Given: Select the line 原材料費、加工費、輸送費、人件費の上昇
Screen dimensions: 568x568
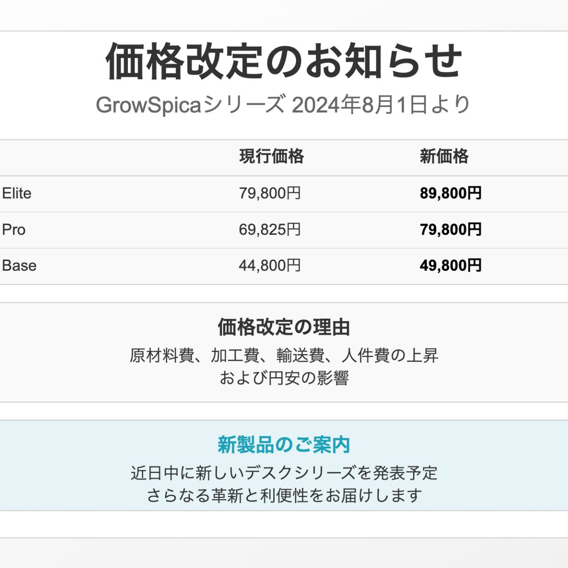Looking at the screenshot, I should pyautogui.click(x=284, y=355).
